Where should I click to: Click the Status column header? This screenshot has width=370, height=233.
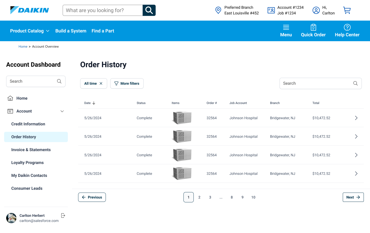(x=141, y=103)
